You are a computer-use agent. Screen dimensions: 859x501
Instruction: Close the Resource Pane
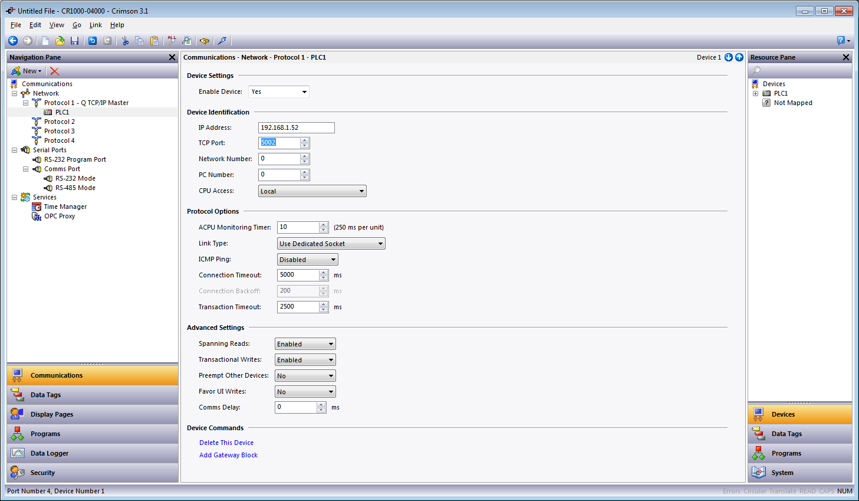(846, 57)
